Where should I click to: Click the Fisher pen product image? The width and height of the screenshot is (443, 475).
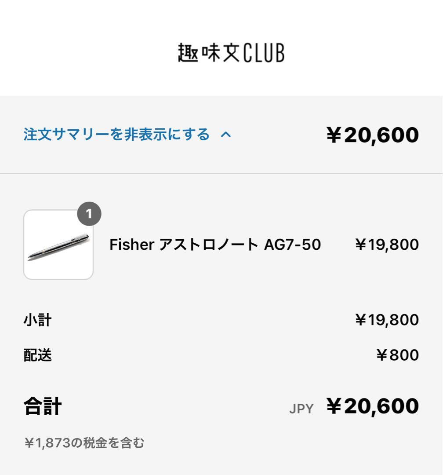[58, 244]
